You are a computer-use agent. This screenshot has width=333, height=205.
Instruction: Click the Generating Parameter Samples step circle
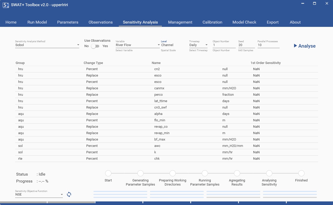[x=140, y=173]
